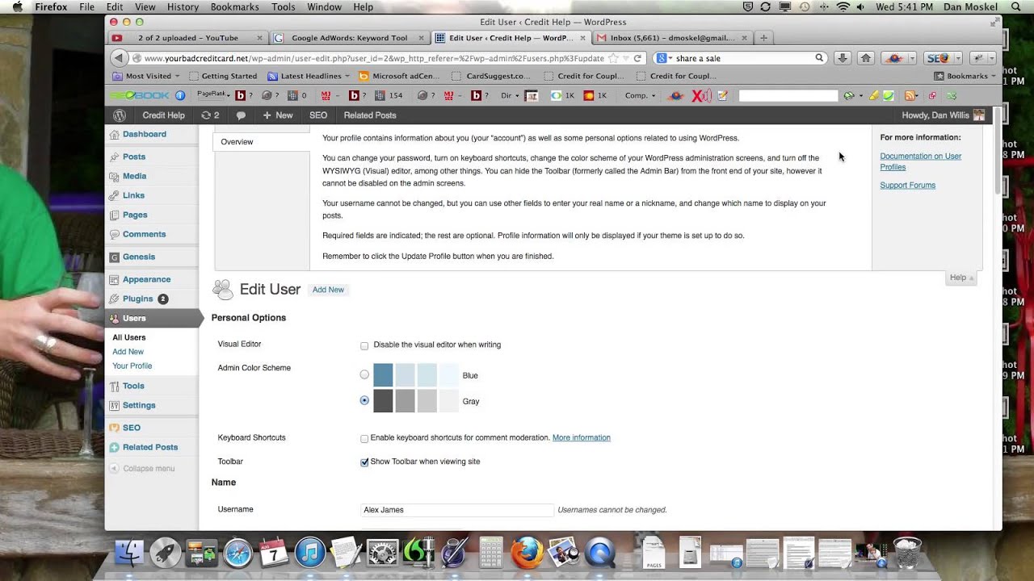The width and height of the screenshot is (1034, 581).
Task: Collapse the Help panel tab
Action: [961, 278]
